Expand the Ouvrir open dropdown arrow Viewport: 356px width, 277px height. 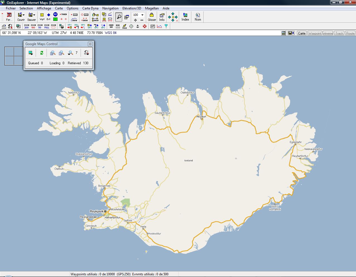click(24, 15)
